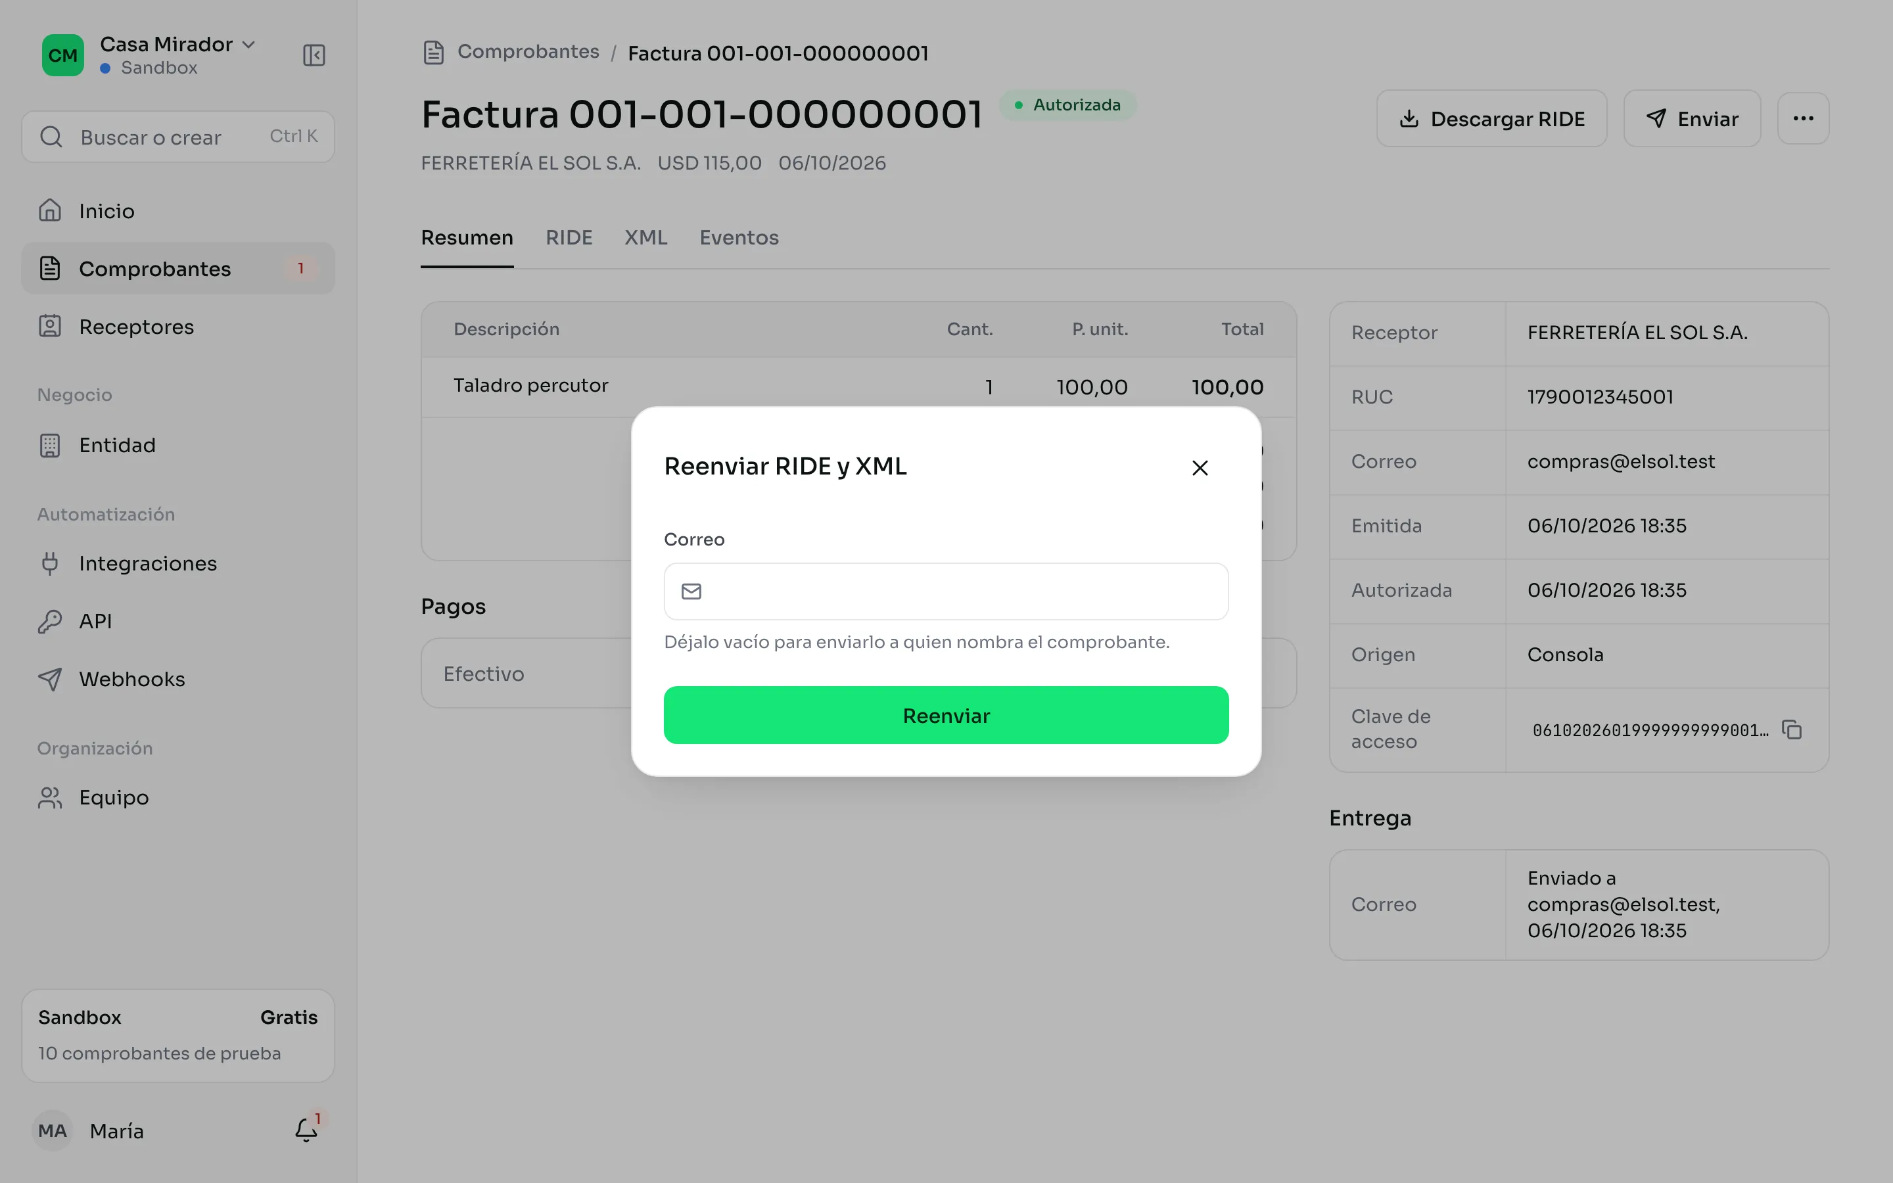The width and height of the screenshot is (1893, 1183).
Task: Copy the Clave de acceso value
Action: coord(1791,730)
